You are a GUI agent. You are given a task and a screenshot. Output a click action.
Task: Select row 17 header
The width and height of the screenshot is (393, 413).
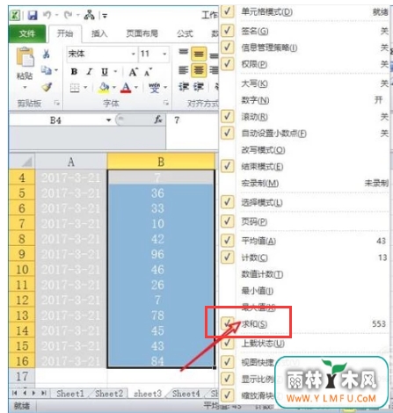point(22,376)
